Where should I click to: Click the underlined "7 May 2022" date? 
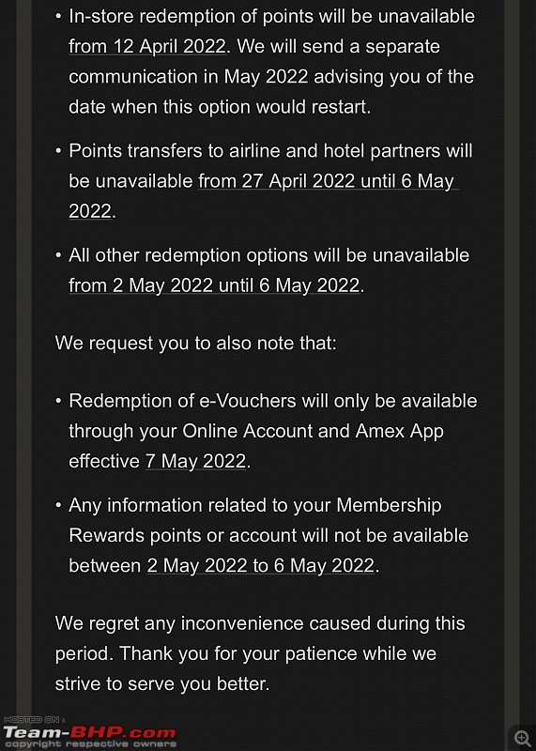point(195,461)
